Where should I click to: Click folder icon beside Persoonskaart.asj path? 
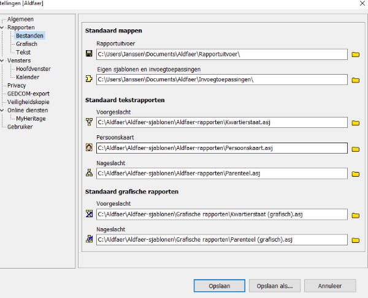tap(355, 149)
